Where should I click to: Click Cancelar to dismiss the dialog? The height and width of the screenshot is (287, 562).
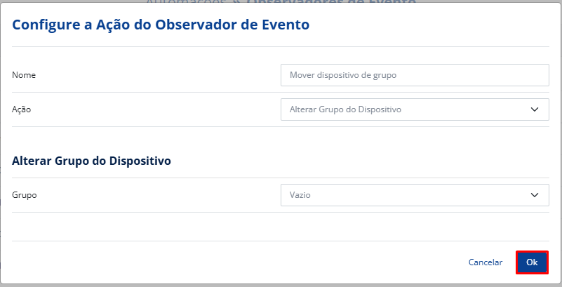[x=485, y=262]
